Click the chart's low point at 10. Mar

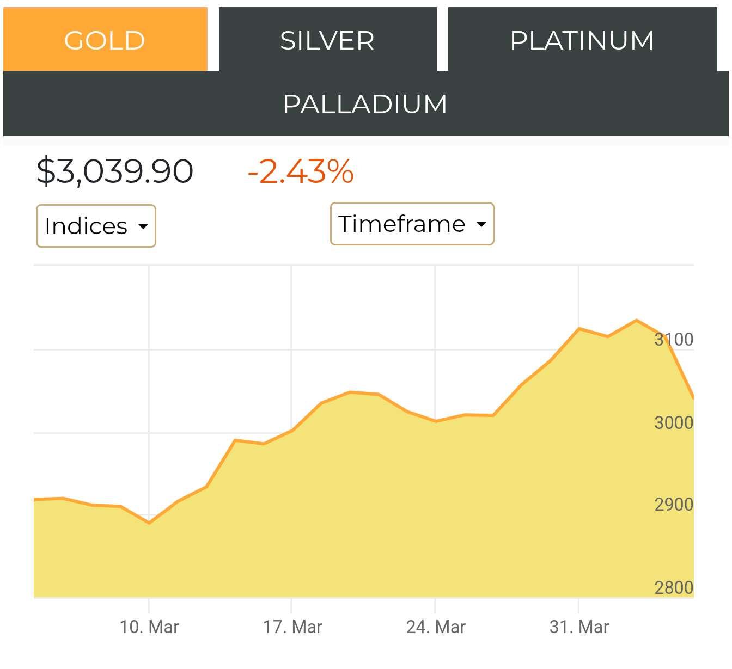149,523
